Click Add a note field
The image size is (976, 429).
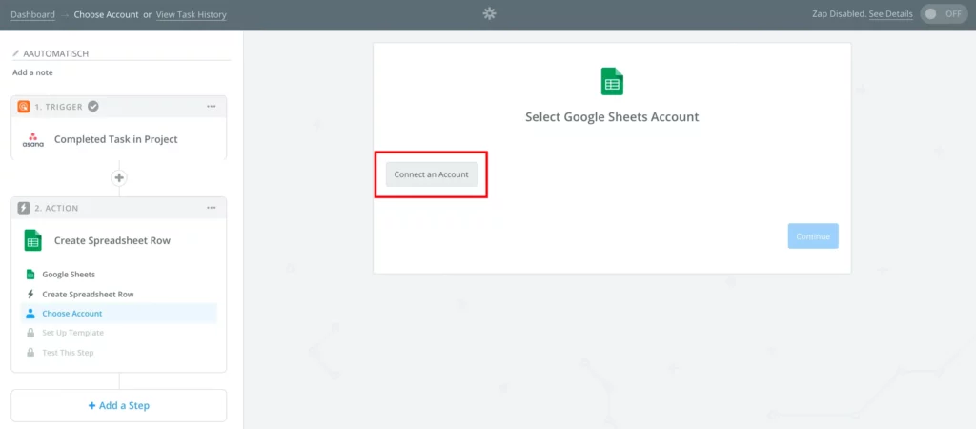click(x=33, y=72)
